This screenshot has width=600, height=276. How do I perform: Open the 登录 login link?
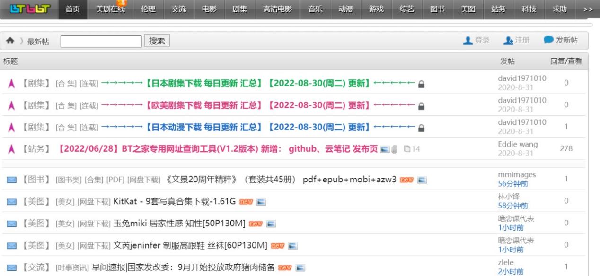[x=476, y=41]
